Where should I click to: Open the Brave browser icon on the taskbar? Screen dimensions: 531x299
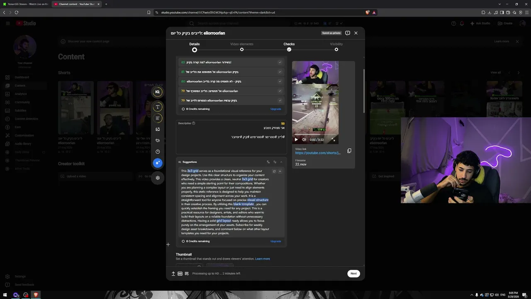tap(36, 295)
